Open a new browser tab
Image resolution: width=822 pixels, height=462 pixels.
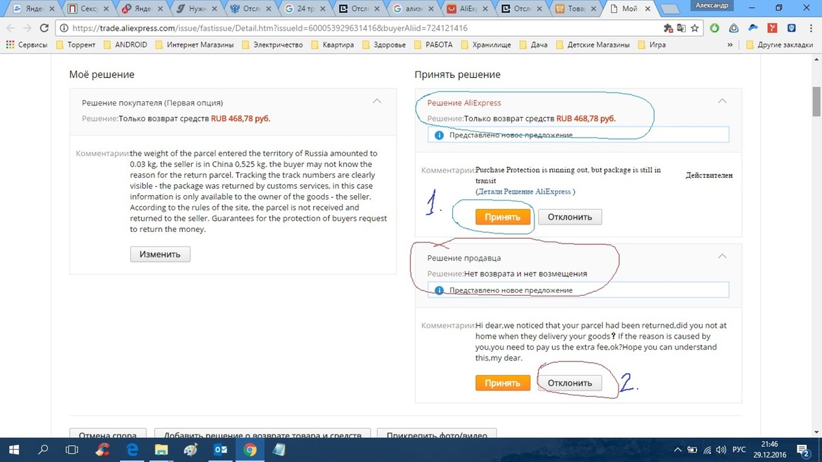(671, 9)
